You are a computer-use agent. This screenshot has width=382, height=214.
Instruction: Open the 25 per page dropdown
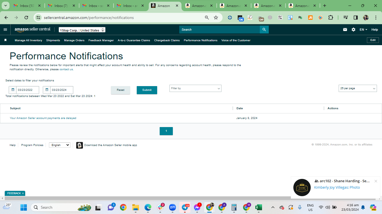point(358,88)
